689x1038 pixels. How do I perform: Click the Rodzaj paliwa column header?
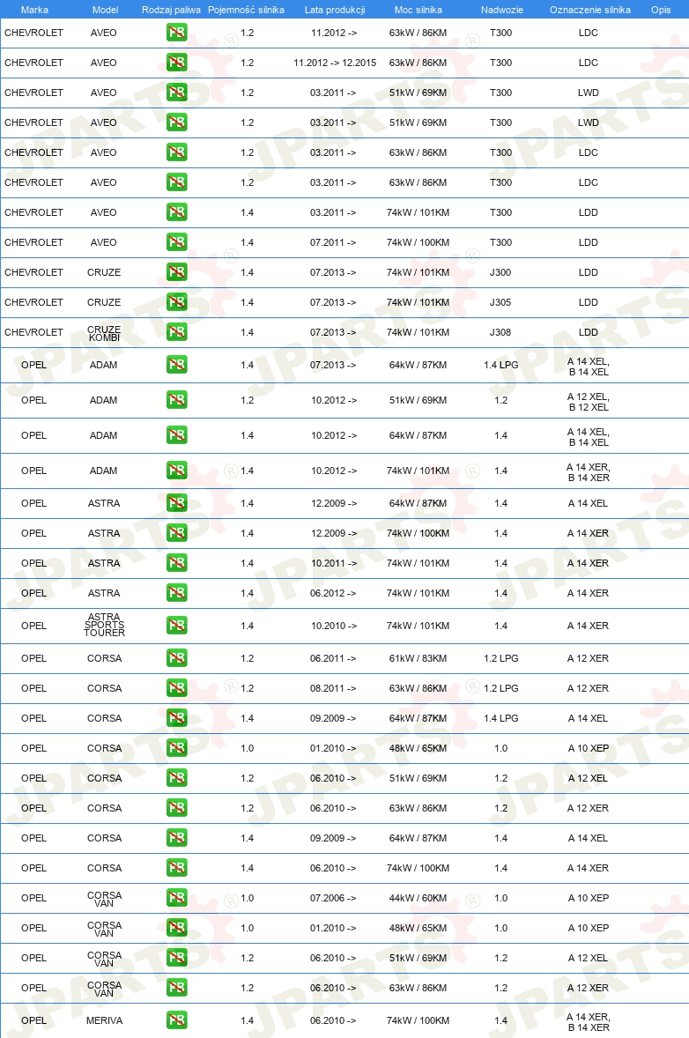pos(171,10)
